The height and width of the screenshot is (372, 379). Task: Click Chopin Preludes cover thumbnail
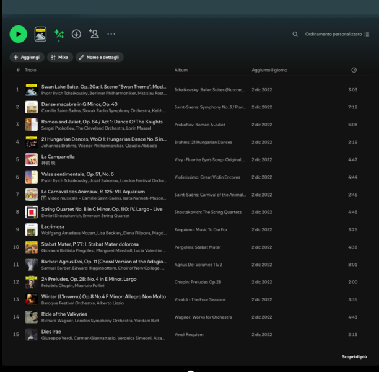32,282
